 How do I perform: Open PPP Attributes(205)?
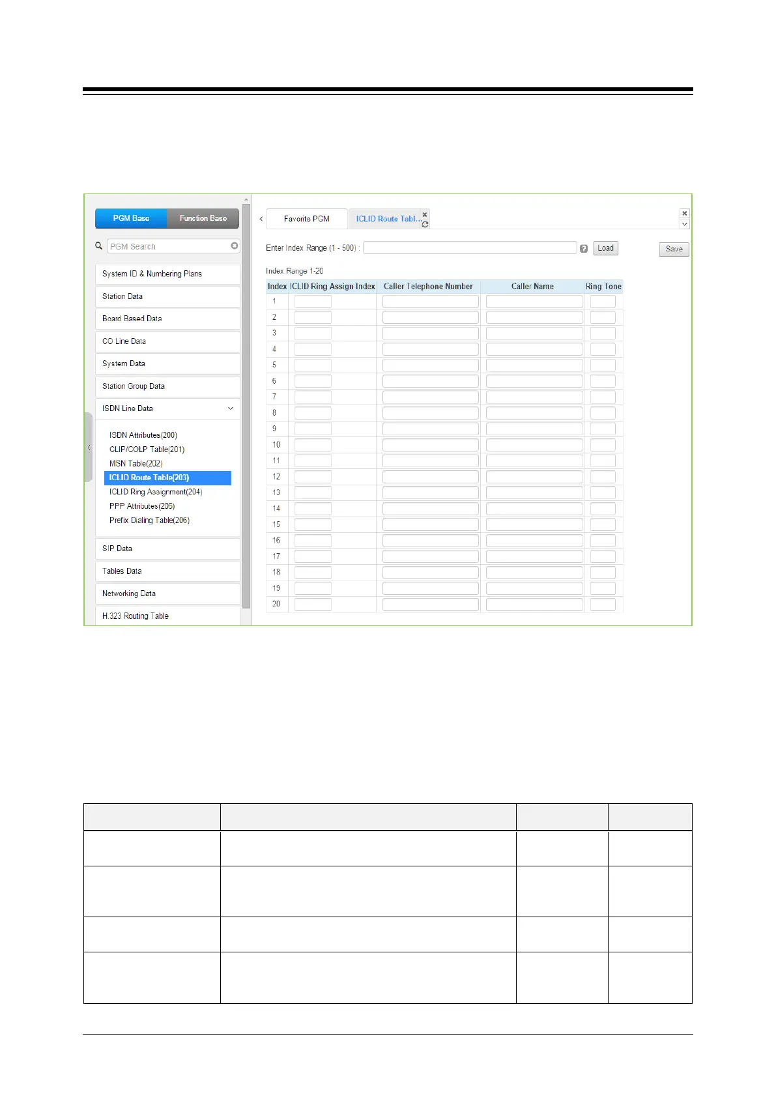tap(142, 506)
